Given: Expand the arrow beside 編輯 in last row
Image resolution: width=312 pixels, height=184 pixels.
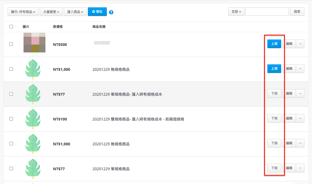Looking at the screenshot, I should [300, 168].
